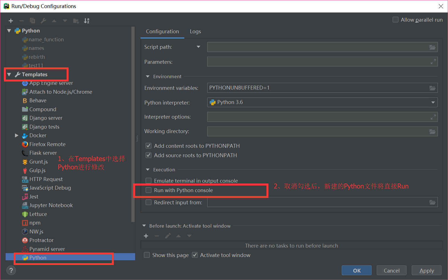Screen dimensions: 448x280
Task: Uncheck Add content roots to PYTHONPATH
Action: click(x=149, y=146)
